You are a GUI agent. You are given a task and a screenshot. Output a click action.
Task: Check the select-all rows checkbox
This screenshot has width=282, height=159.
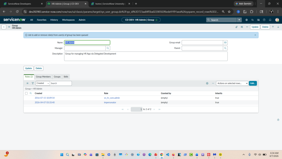point(26,93)
